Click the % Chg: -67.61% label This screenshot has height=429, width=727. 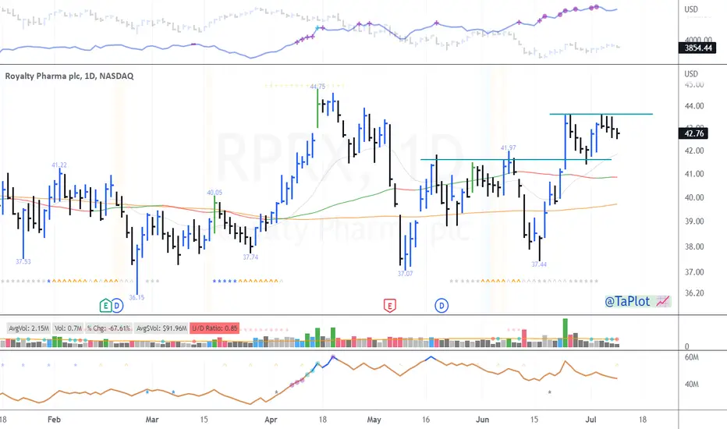tap(108, 328)
